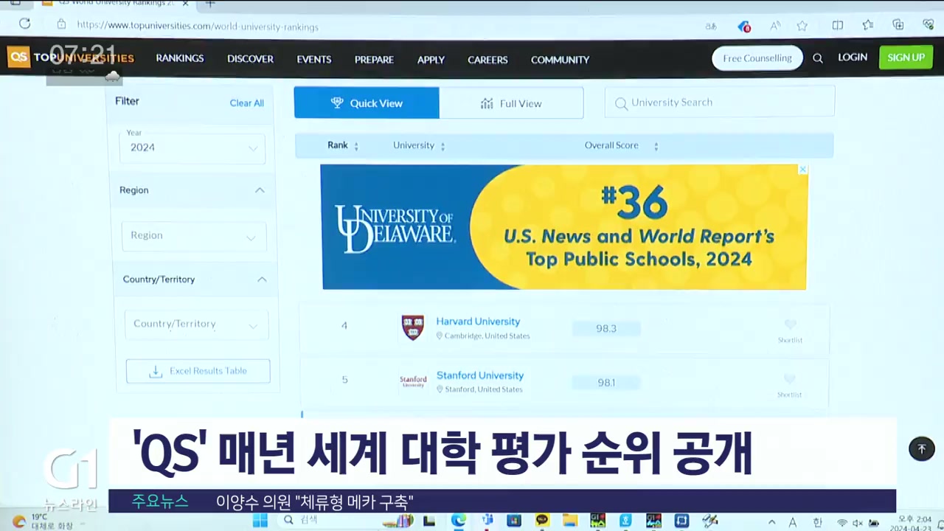Click the scroll-to-top arrow button

pos(921,448)
